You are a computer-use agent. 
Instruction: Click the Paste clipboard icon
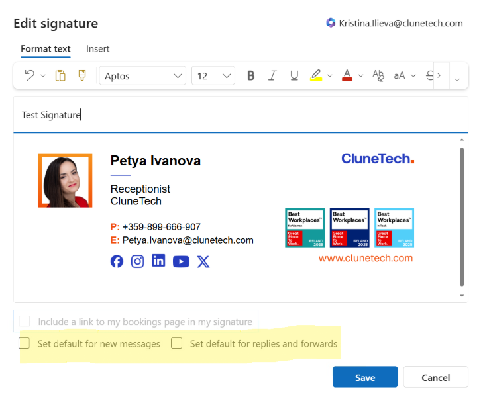[60, 75]
